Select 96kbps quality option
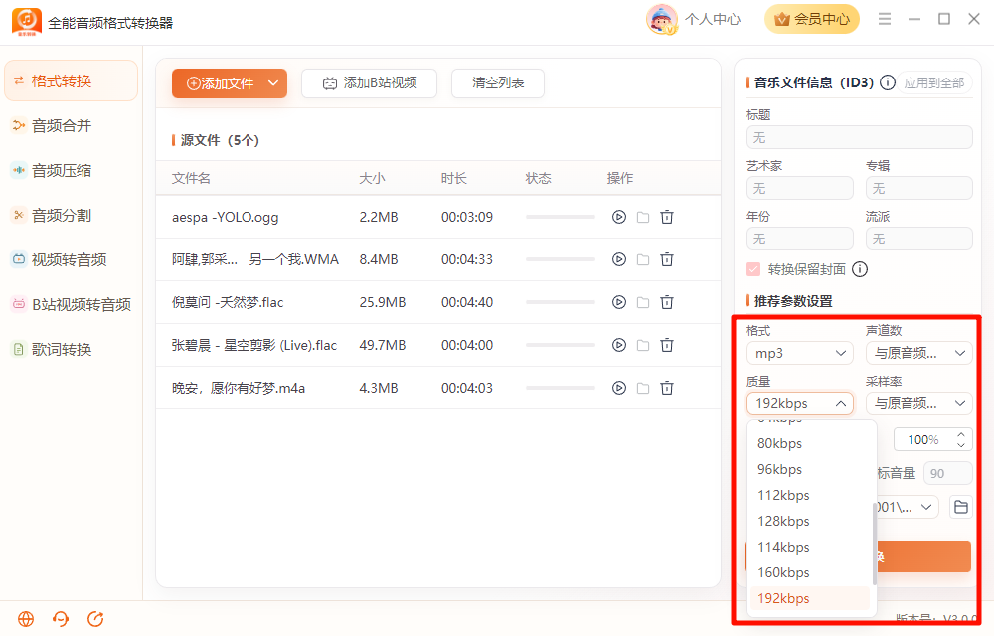This screenshot has height=636, width=994. 809,469
